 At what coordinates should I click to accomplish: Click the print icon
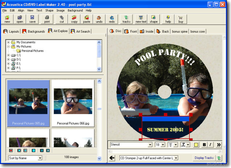pyautogui.click(x=47, y=19)
